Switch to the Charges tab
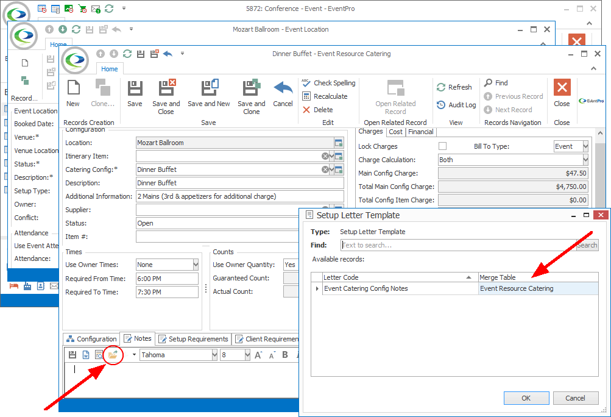This screenshot has width=611, height=417. [370, 132]
